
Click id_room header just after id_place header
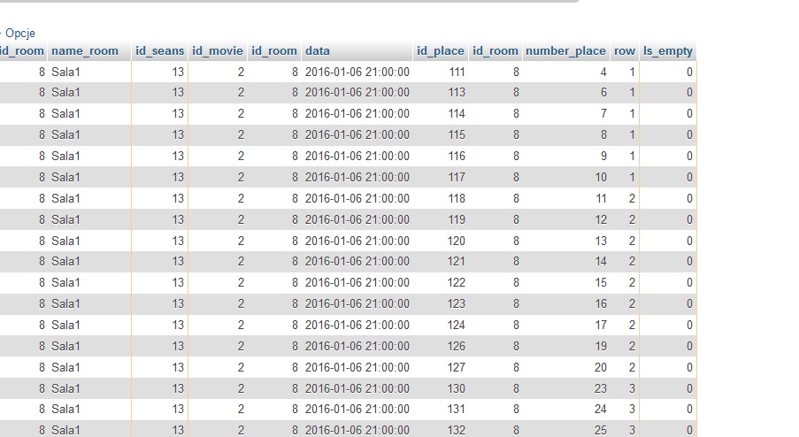(x=496, y=51)
